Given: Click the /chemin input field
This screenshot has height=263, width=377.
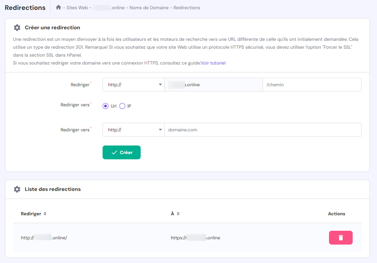Looking at the screenshot, I should [312, 84].
